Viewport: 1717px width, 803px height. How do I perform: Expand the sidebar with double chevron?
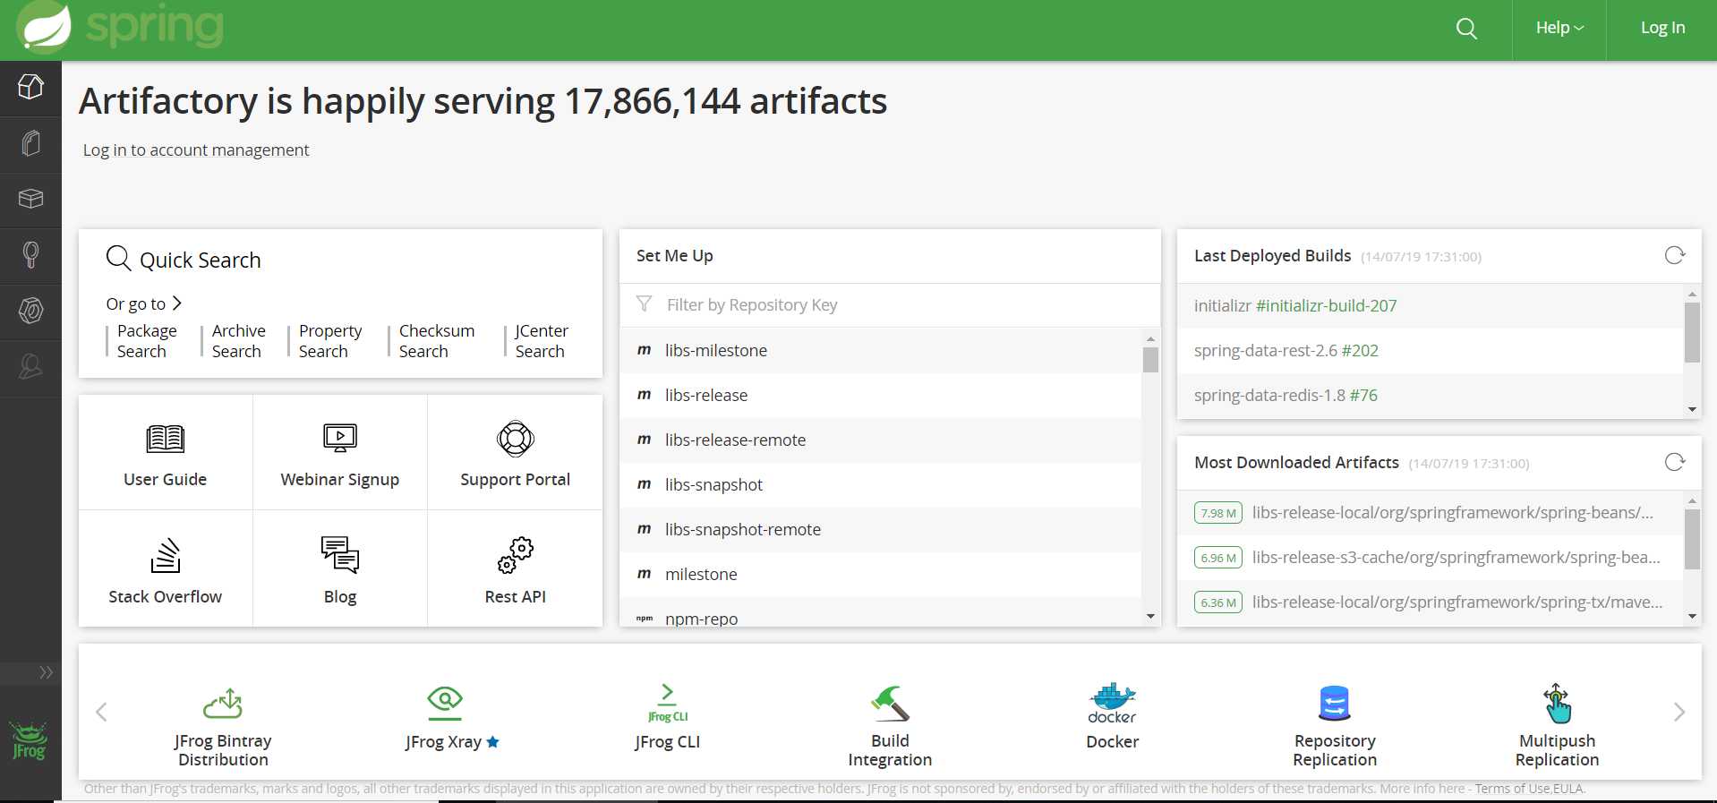46,672
